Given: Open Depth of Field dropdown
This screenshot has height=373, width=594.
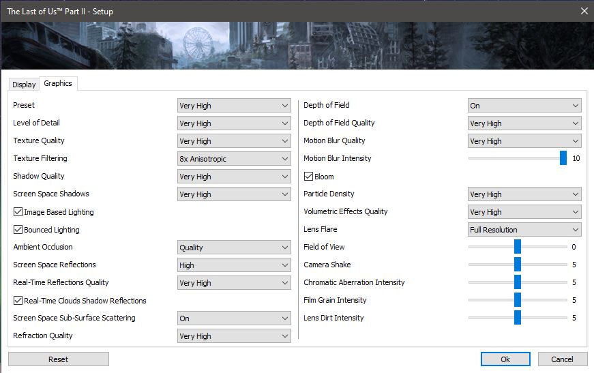Looking at the screenshot, I should pyautogui.click(x=524, y=106).
